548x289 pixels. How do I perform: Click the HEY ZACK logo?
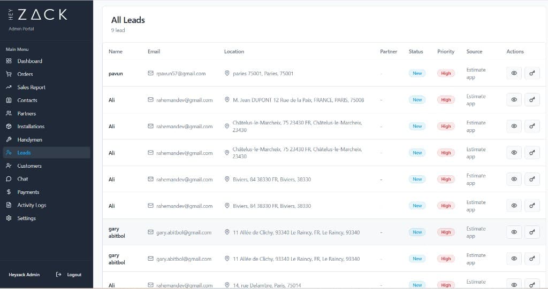[x=37, y=14]
